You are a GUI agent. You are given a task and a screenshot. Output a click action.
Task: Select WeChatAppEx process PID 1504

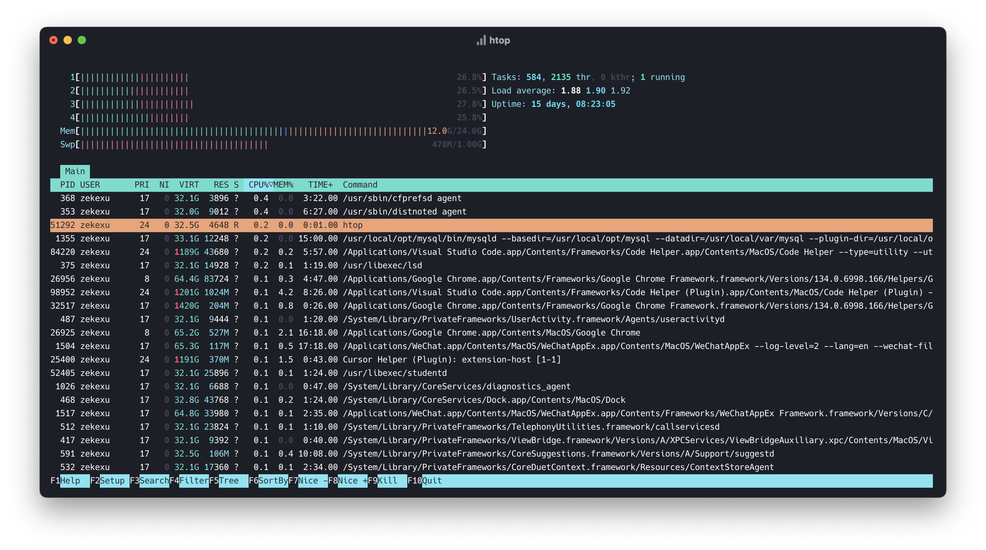click(492, 346)
